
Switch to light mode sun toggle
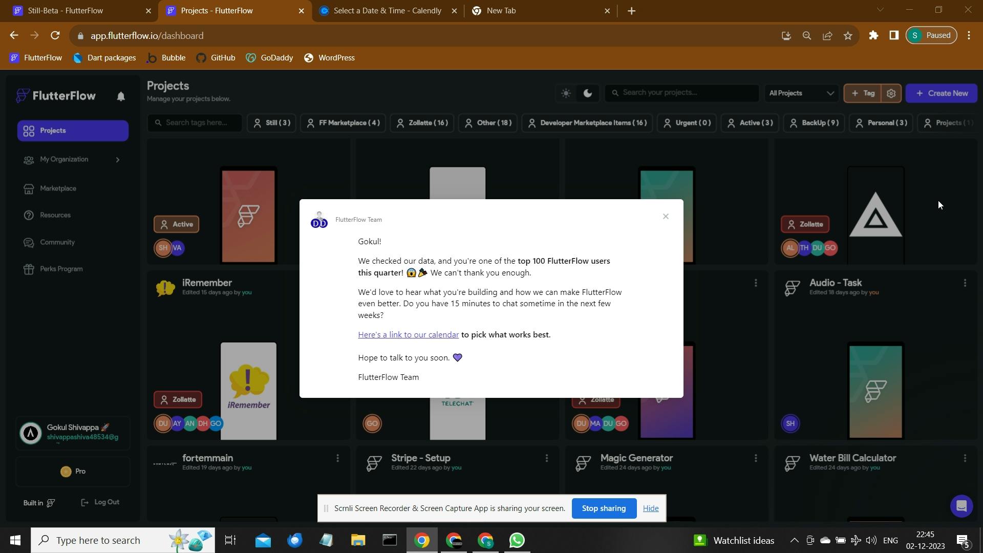(566, 93)
